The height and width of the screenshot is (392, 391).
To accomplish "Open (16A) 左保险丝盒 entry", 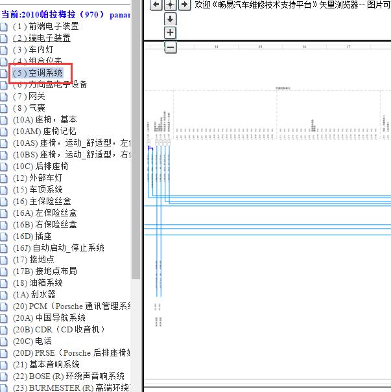I will tap(45, 213).
